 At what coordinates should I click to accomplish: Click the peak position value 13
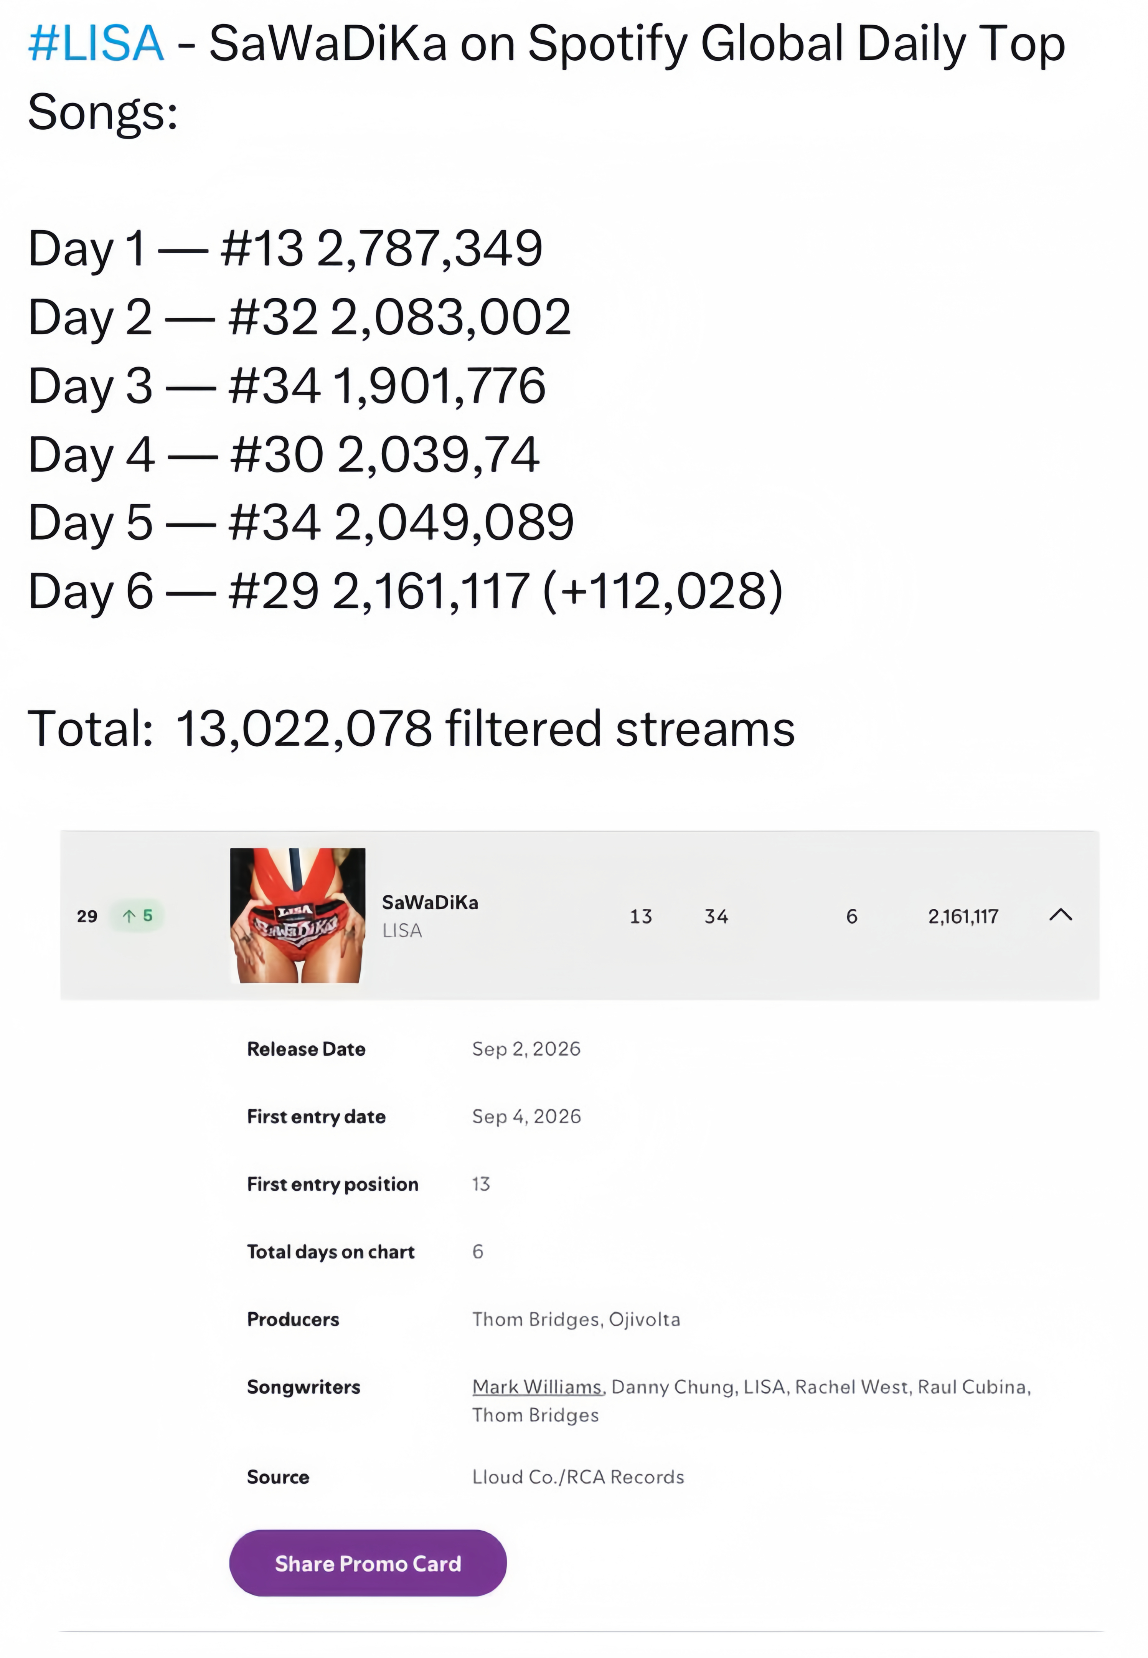click(641, 917)
